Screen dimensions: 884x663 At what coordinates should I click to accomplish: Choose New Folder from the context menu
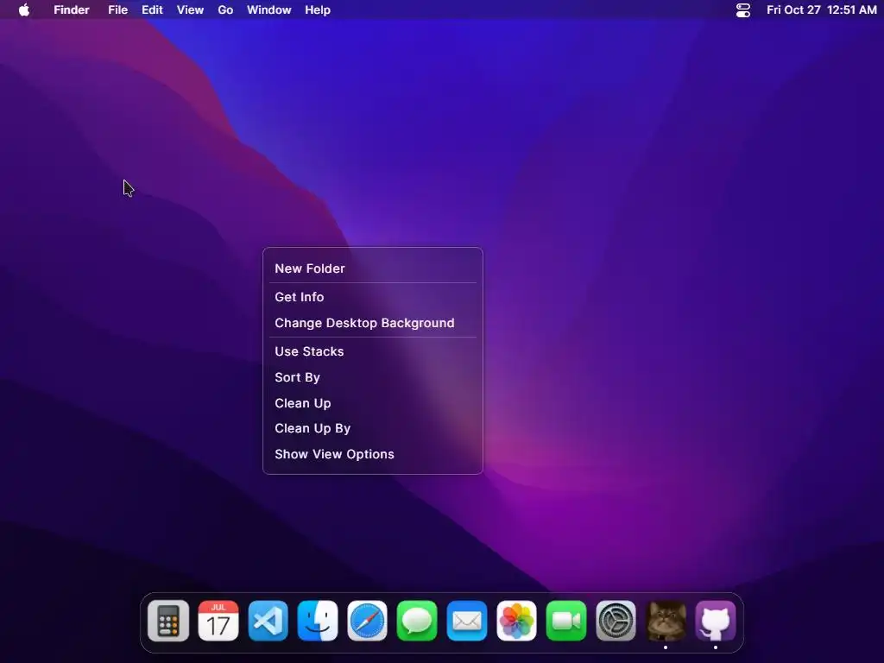tap(373, 268)
